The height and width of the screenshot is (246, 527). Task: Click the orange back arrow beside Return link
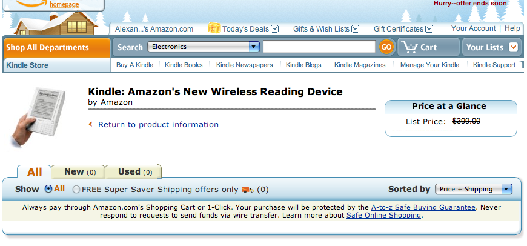91,124
